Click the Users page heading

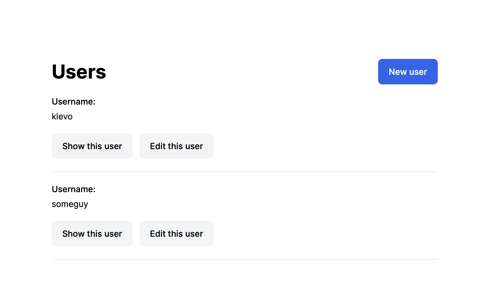point(79,72)
